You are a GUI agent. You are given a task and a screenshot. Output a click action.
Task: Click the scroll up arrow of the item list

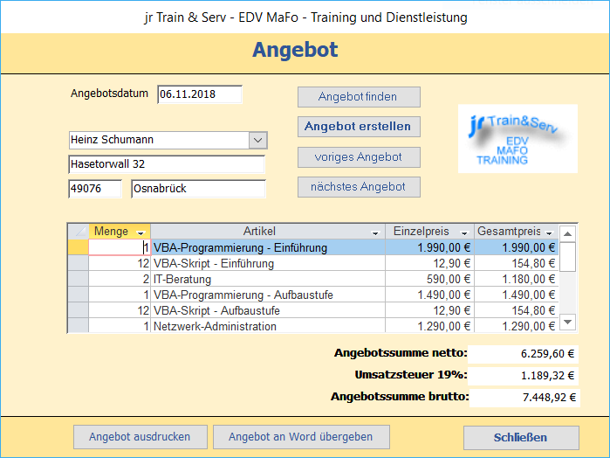click(x=567, y=234)
